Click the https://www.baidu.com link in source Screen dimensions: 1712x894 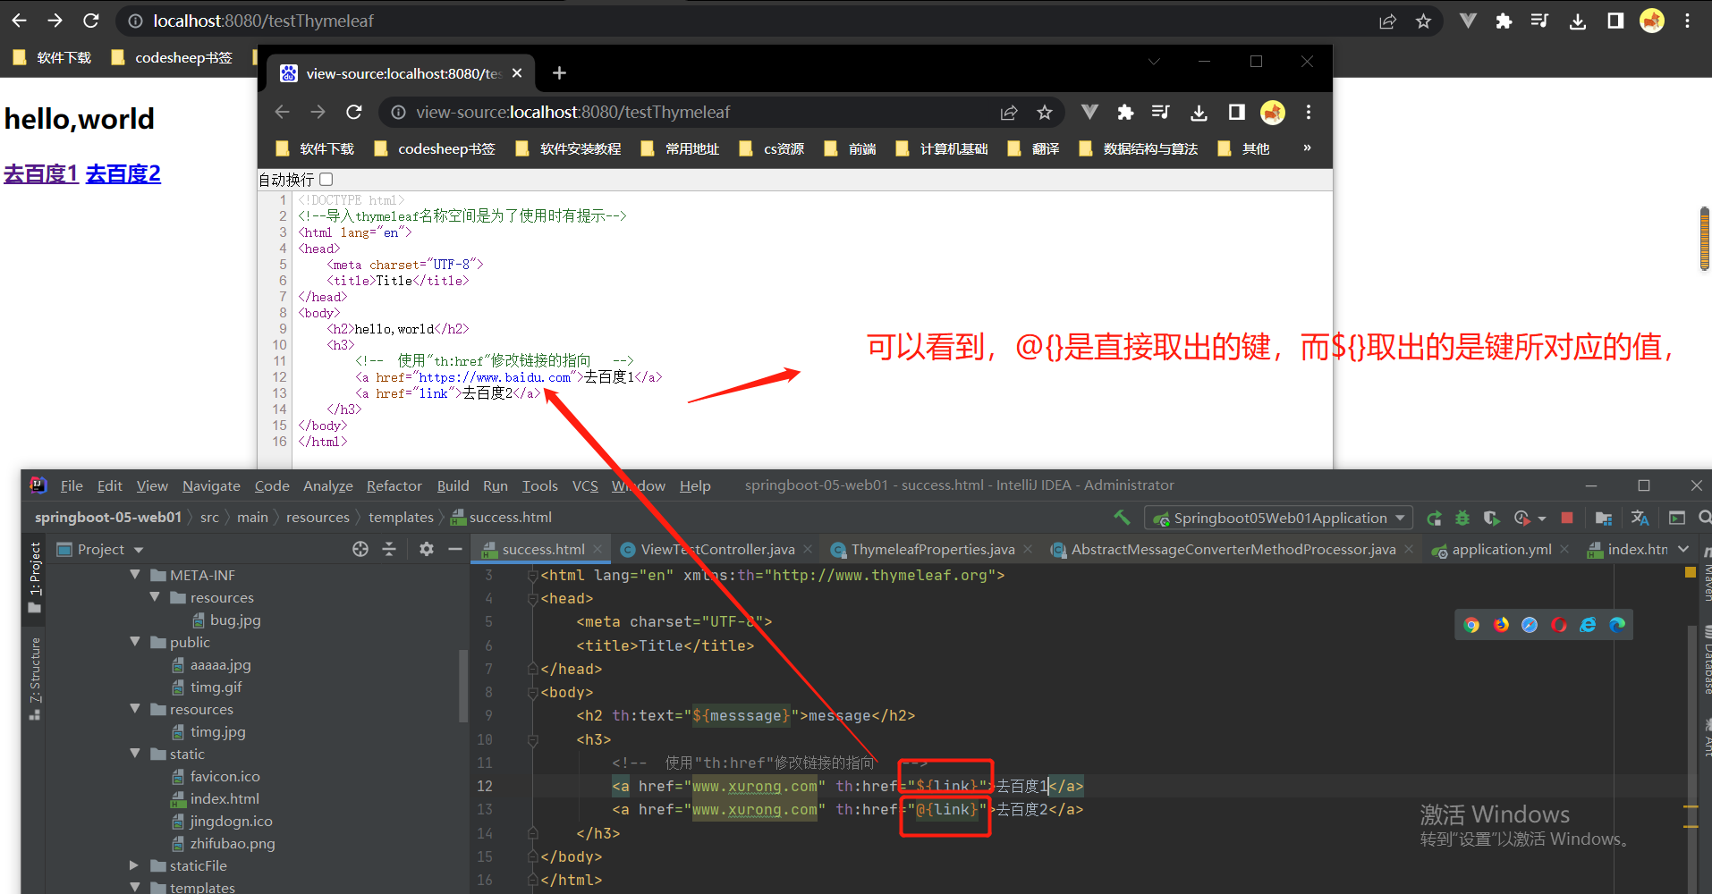click(x=495, y=377)
